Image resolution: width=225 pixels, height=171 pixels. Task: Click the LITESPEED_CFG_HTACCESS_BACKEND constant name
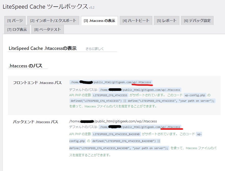[x=116, y=134]
